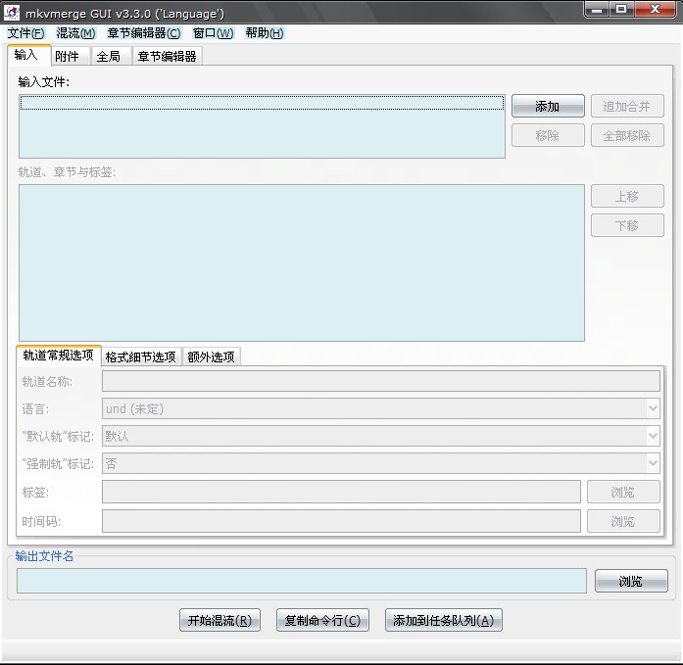This screenshot has height=665, width=683.
Task: Select the 轨道常规选项 tab
Action: tap(59, 356)
